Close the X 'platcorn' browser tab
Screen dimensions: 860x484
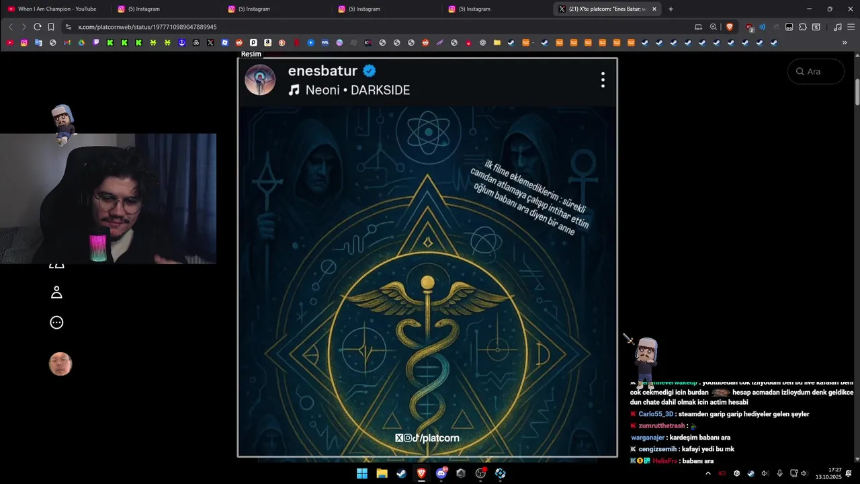click(x=654, y=9)
